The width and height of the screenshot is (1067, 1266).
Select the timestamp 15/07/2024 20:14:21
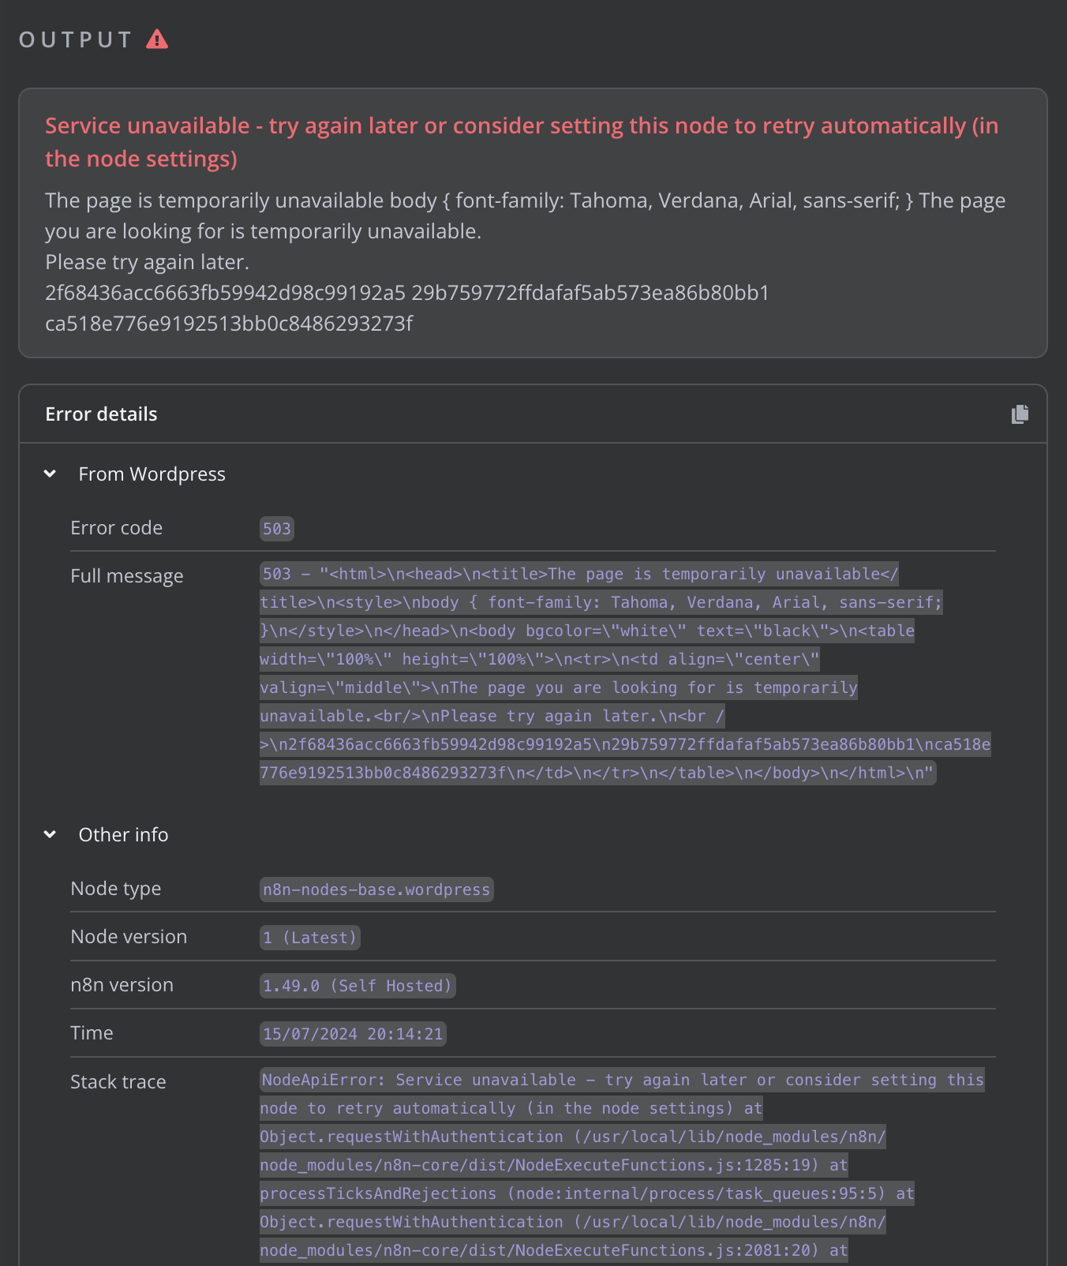[353, 1033]
